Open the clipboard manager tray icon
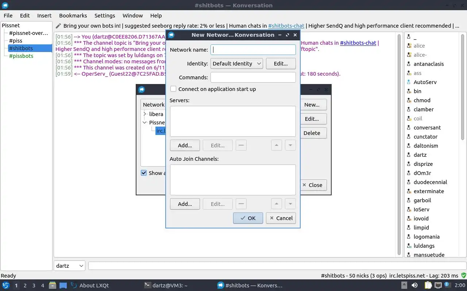This screenshot has height=291, width=467. (x=428, y=285)
